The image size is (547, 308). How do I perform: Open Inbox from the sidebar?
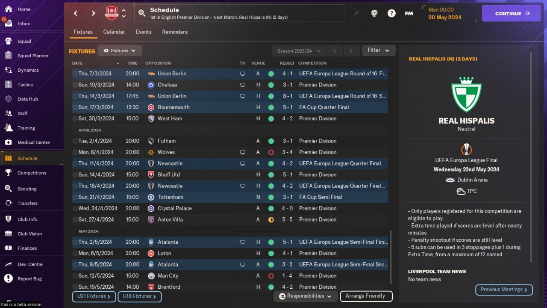pos(24,24)
